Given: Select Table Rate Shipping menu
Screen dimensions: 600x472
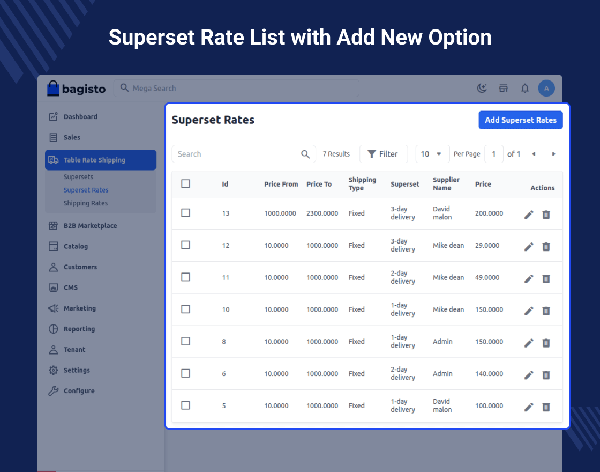Looking at the screenshot, I should (101, 160).
